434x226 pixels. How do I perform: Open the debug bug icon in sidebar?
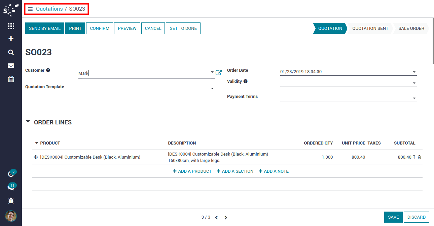click(x=11, y=201)
